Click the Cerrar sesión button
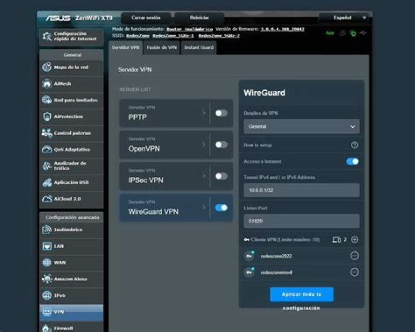This screenshot has height=332, width=415. 146,18
